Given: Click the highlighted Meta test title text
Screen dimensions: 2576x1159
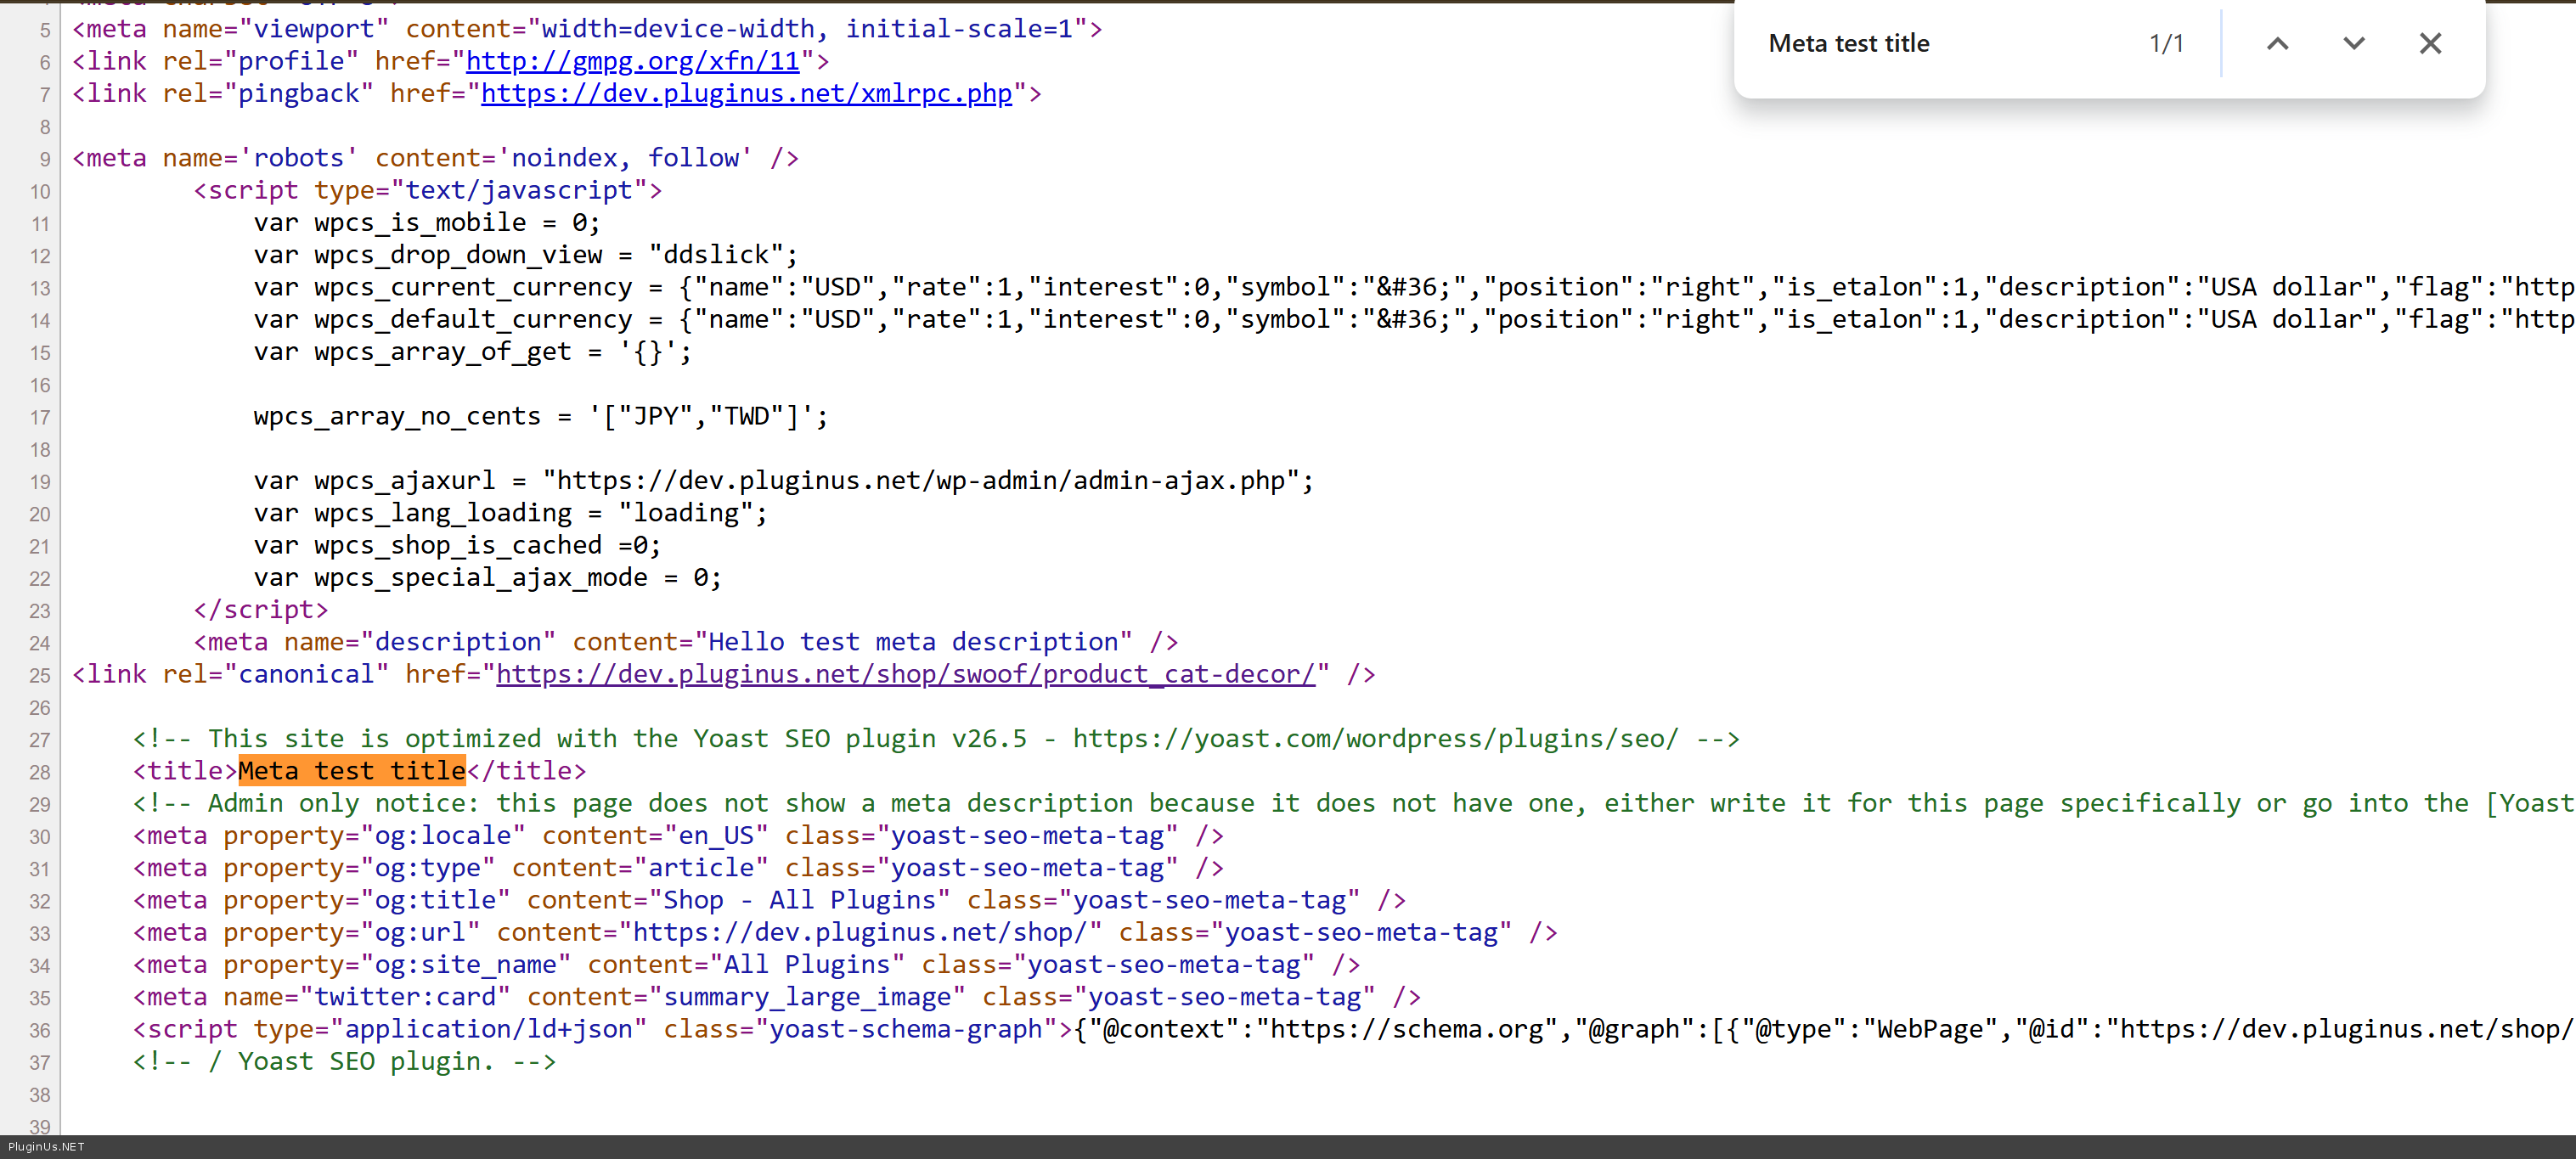Looking at the screenshot, I should [352, 771].
